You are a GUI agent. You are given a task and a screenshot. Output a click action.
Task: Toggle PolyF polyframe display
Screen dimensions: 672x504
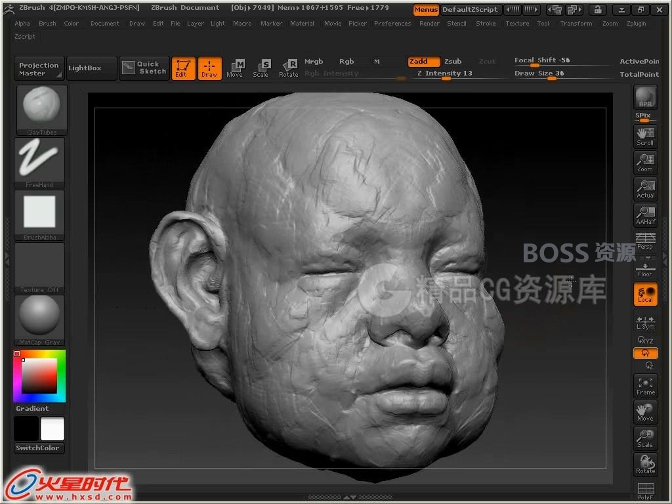(646, 491)
